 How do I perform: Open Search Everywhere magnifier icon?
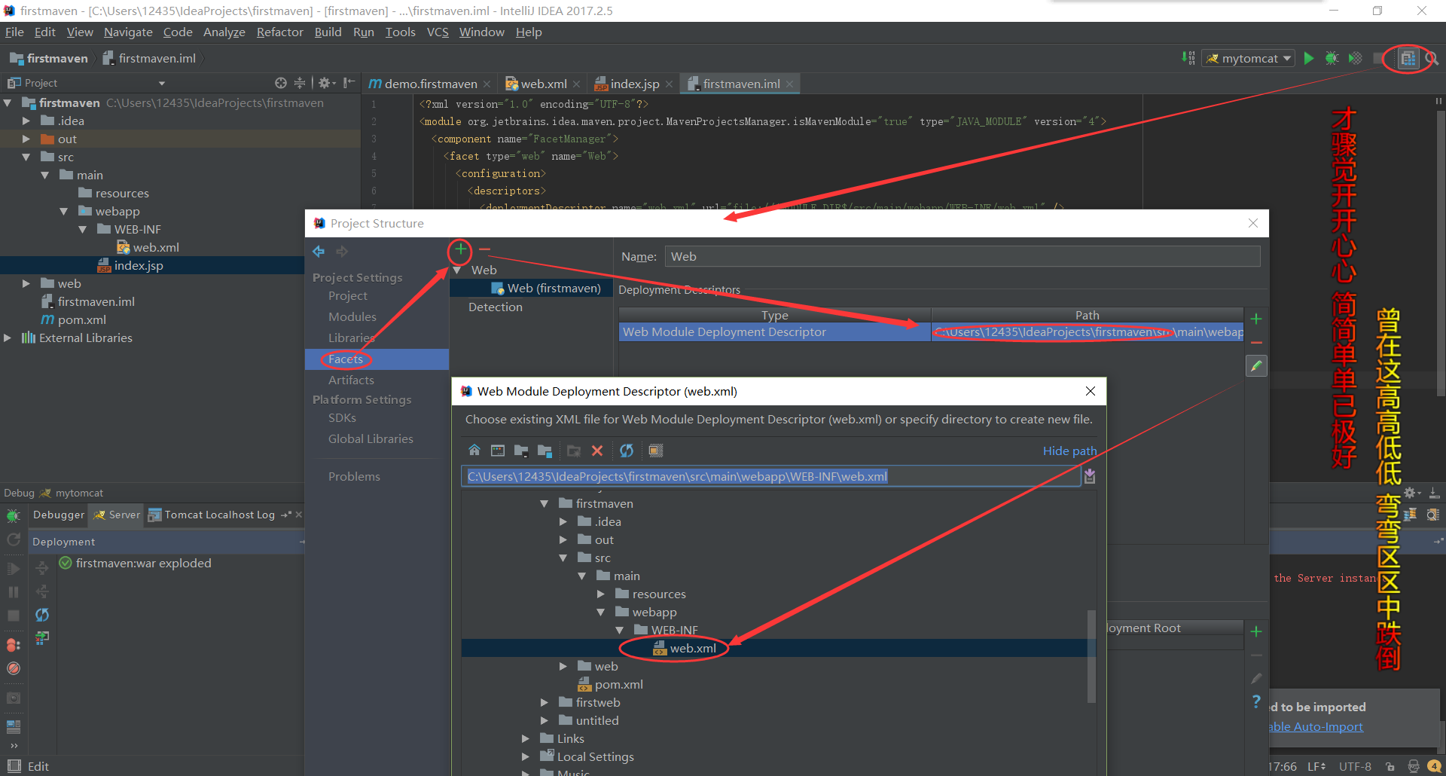pos(1432,58)
